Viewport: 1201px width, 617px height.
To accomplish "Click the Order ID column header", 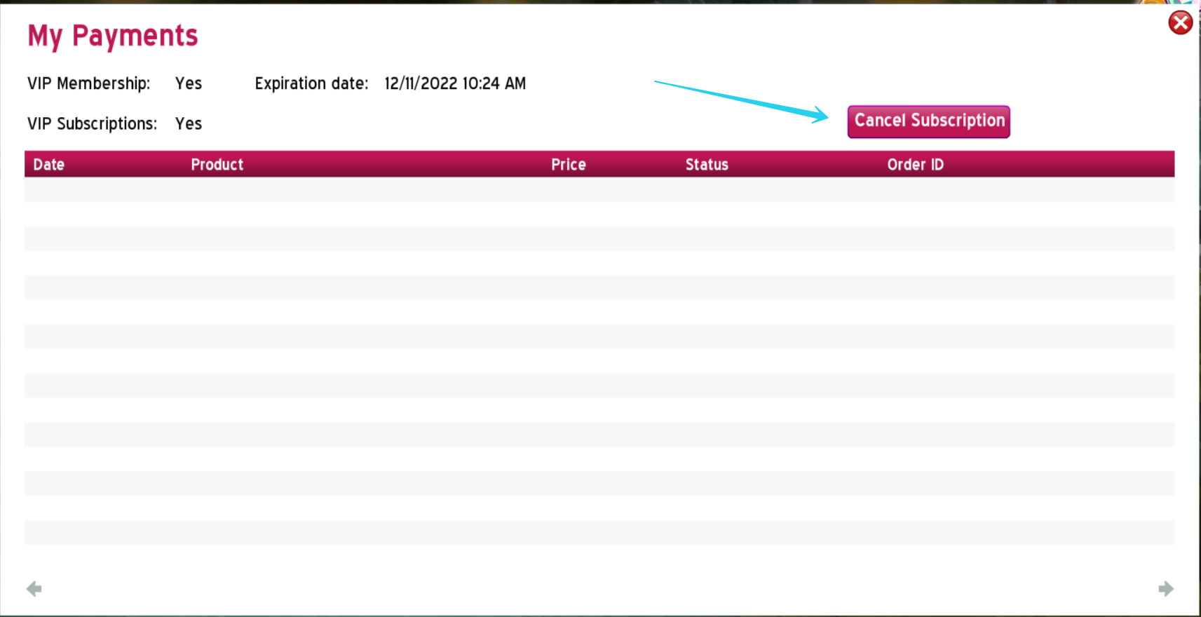I will pyautogui.click(x=915, y=165).
